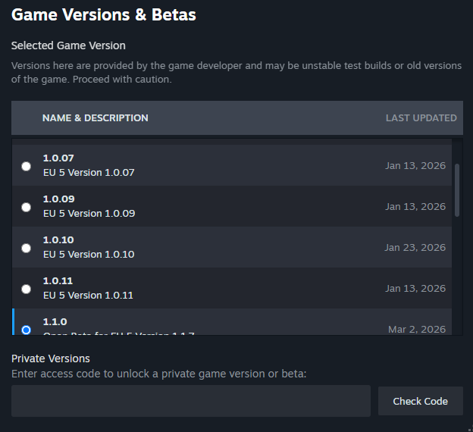The width and height of the screenshot is (473, 432).
Task: Click the "EU 5 Version 1.0.07" description
Action: [89, 173]
